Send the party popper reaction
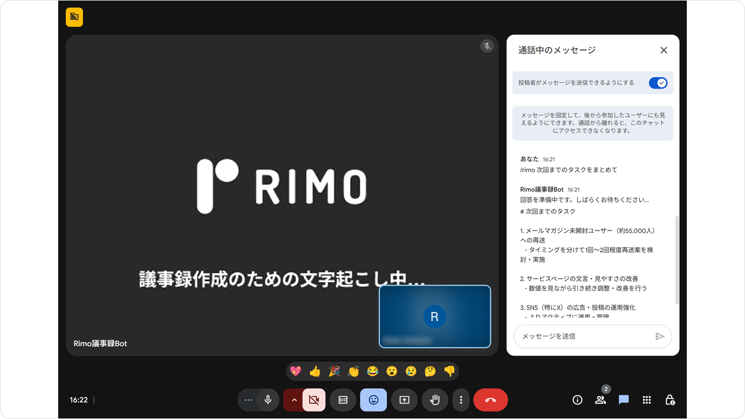The image size is (745, 419). pyautogui.click(x=334, y=371)
